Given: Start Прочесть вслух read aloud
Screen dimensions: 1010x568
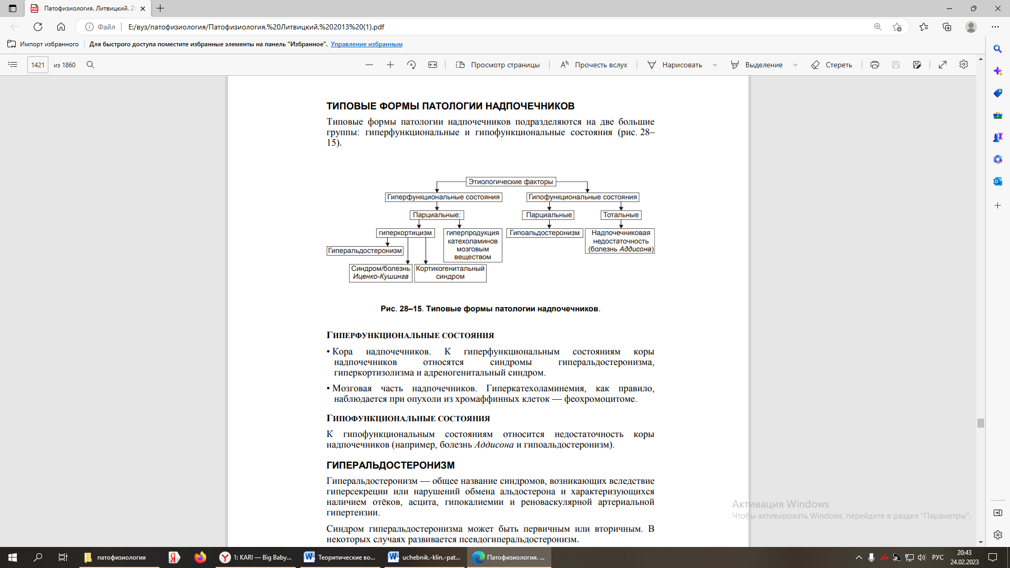Looking at the screenshot, I should [594, 65].
